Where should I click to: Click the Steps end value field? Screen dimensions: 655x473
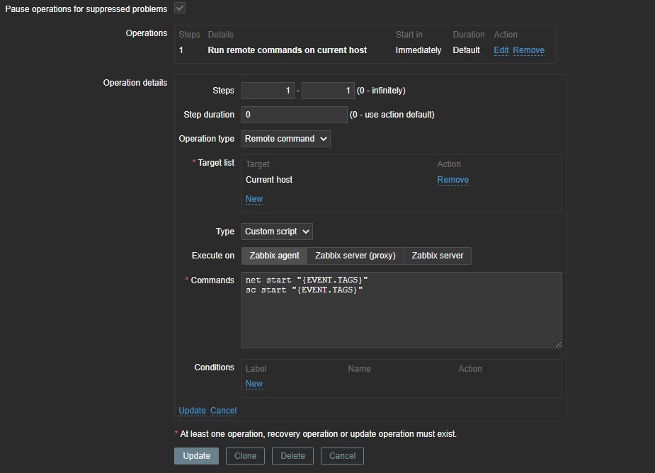point(328,91)
